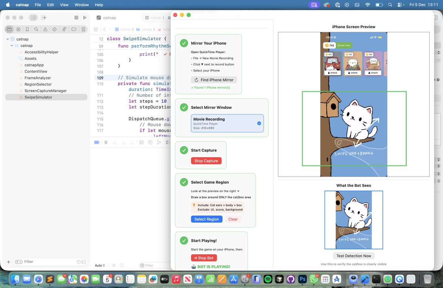This screenshot has height=288, width=443.
Task: Select FrameAnalyzer file in navigator
Action: click(38, 78)
